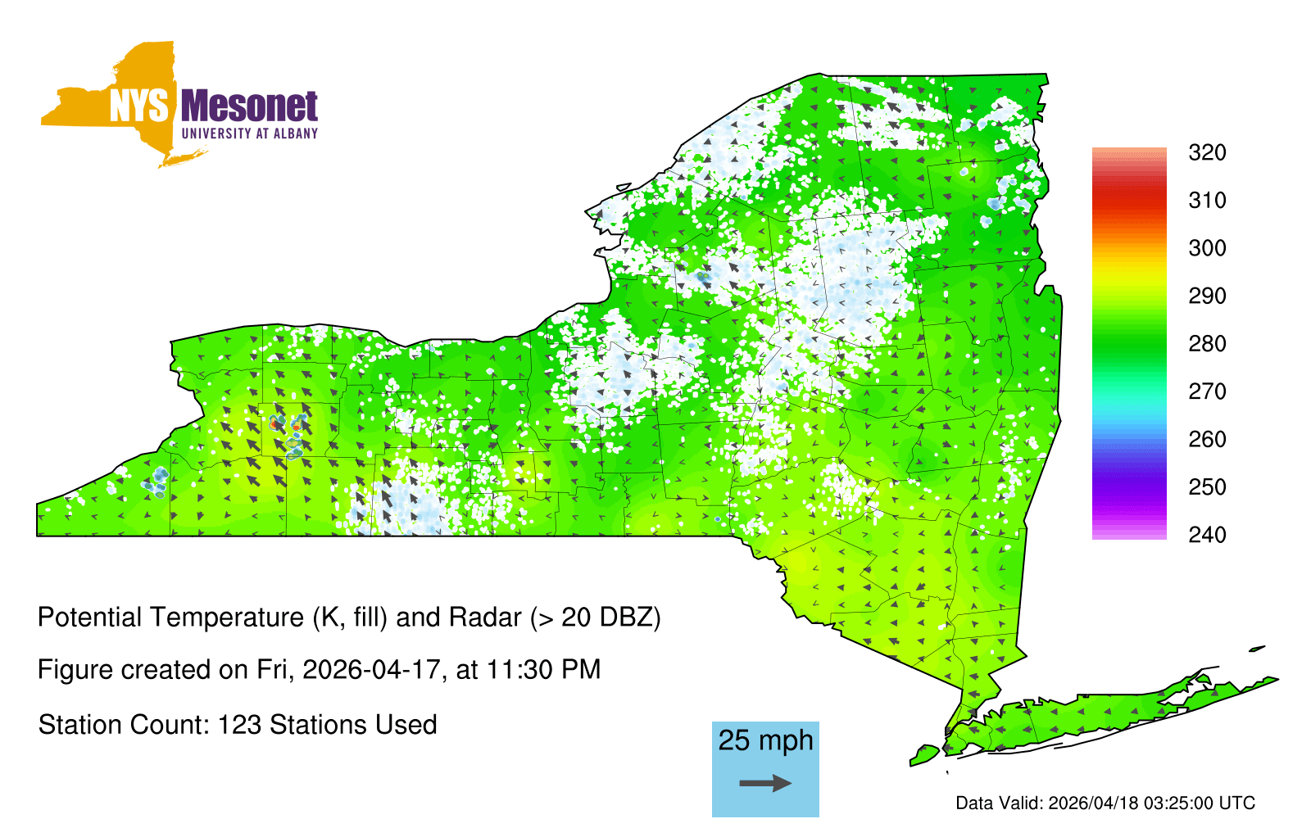Click the Data Valid UTC timestamp
Viewport: 1311px width, 819px height.
point(1105,803)
